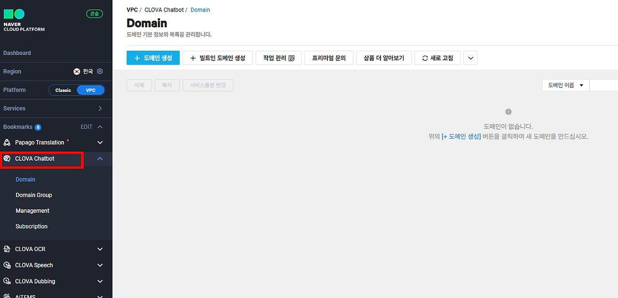Image resolution: width=618 pixels, height=298 pixels.
Task: Click the Korean flag region icon
Action: tap(77, 71)
